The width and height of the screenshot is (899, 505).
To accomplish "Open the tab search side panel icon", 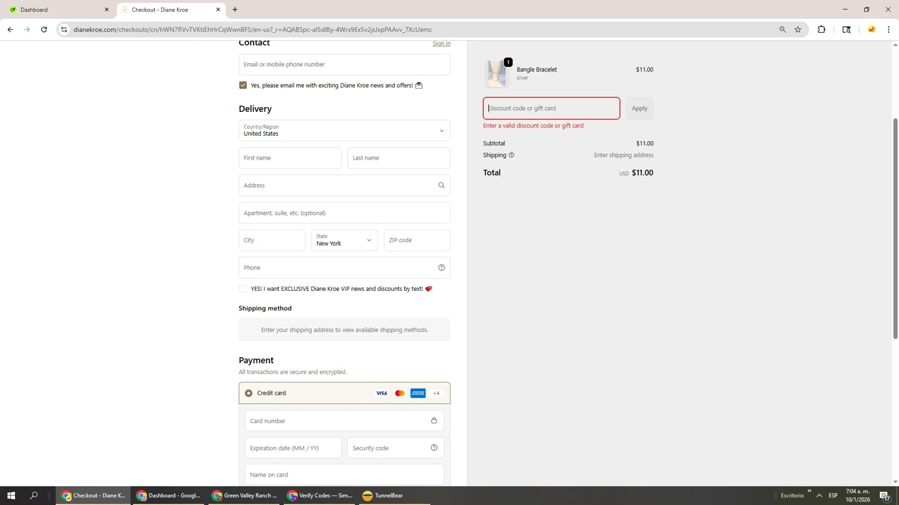I will pyautogui.click(x=846, y=29).
